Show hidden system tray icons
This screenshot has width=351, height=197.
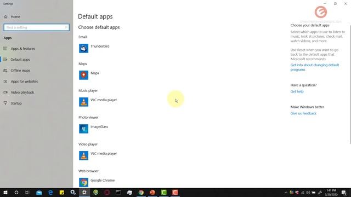coord(286,192)
